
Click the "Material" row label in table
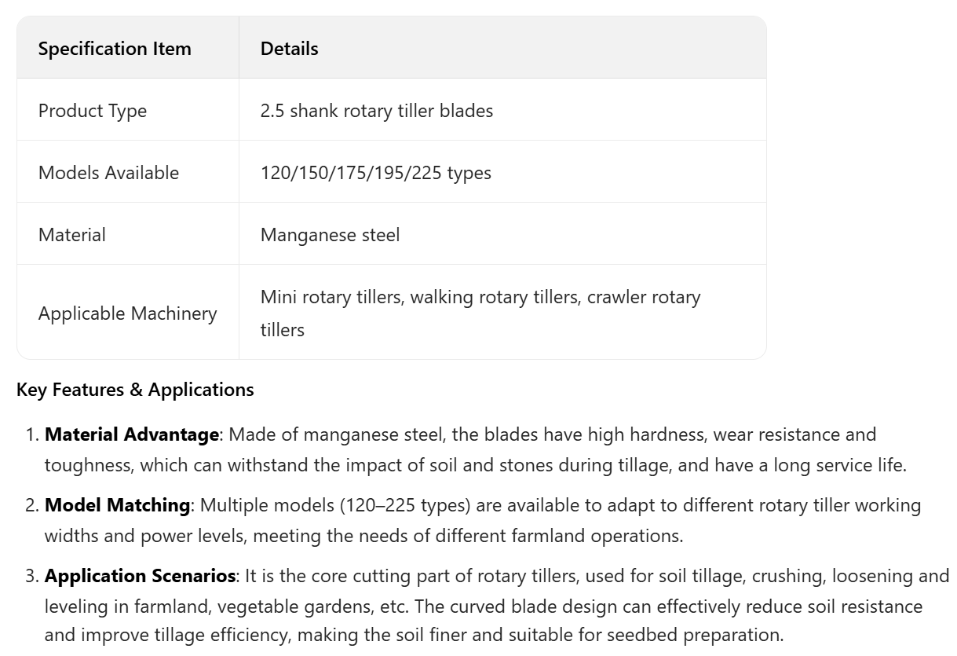(x=71, y=235)
